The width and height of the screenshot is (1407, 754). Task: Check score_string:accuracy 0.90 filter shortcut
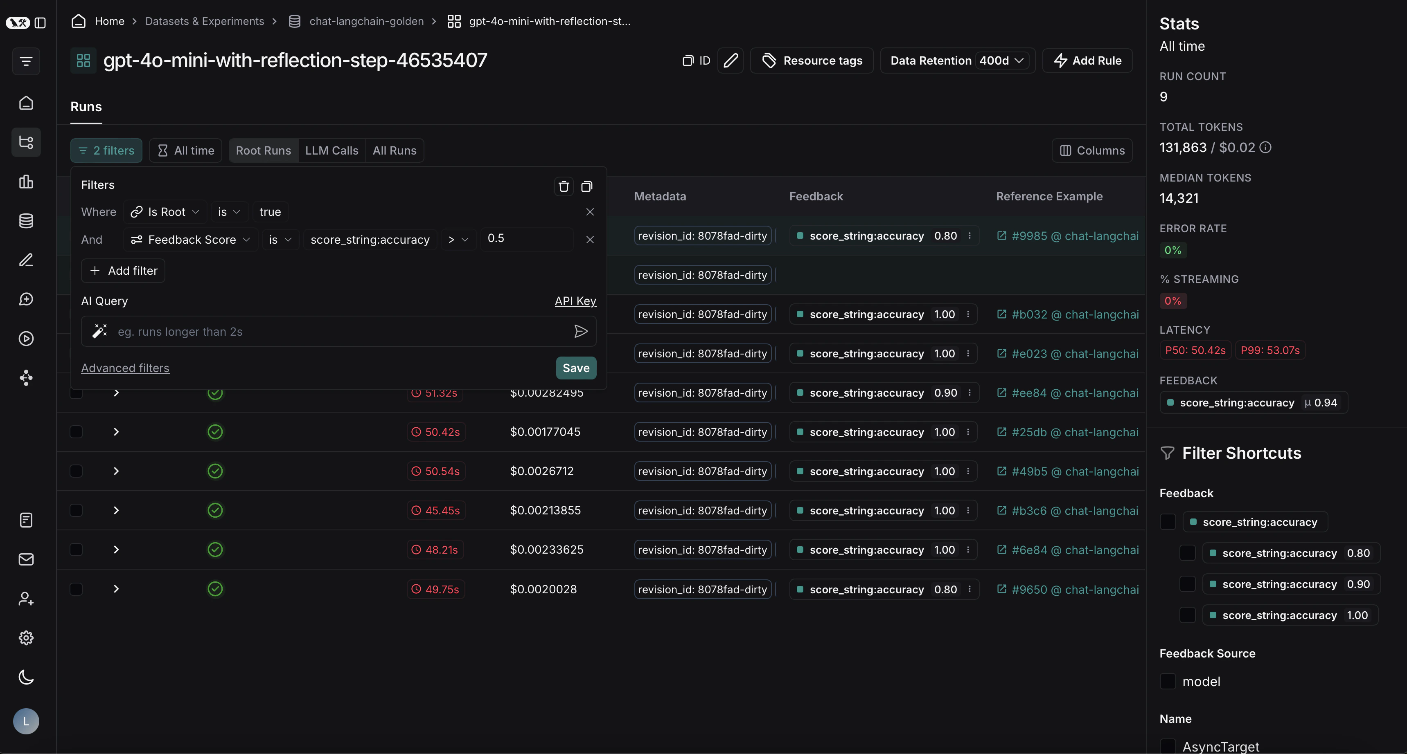pos(1187,584)
